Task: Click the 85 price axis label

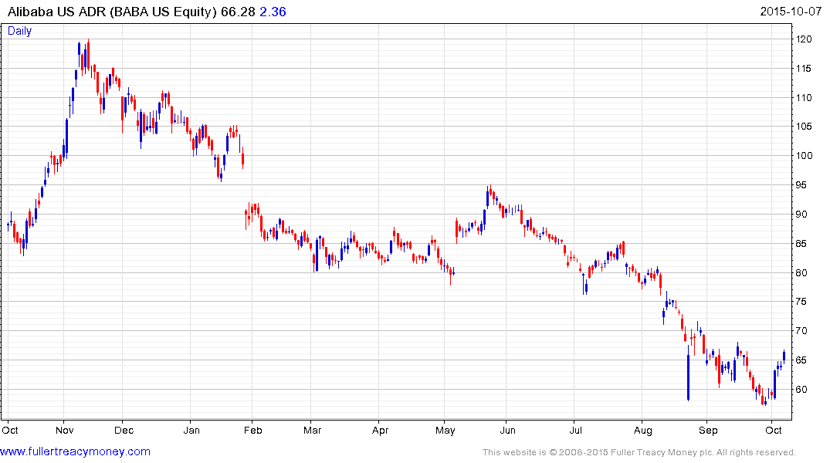Action: click(801, 243)
